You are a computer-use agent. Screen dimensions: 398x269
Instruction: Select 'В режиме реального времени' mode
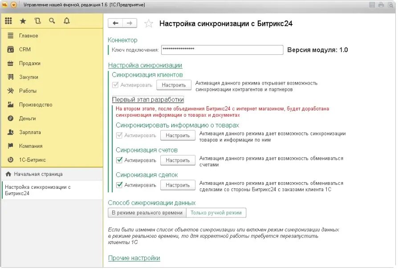(x=147, y=213)
